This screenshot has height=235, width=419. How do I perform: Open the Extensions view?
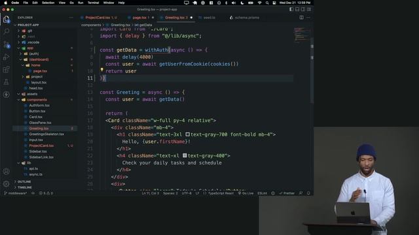click(x=6, y=69)
